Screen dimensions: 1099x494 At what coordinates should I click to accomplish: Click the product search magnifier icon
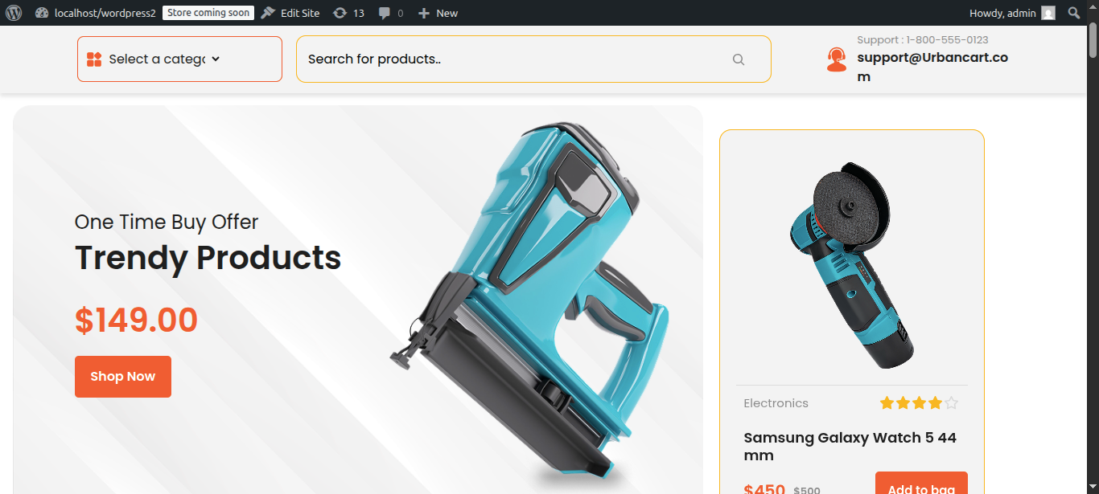point(739,59)
